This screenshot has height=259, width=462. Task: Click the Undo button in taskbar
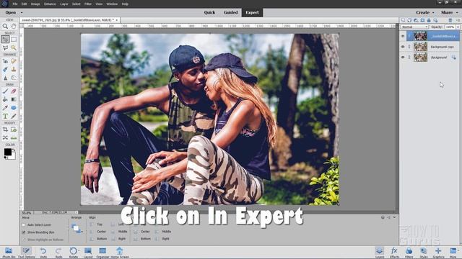pos(43,253)
